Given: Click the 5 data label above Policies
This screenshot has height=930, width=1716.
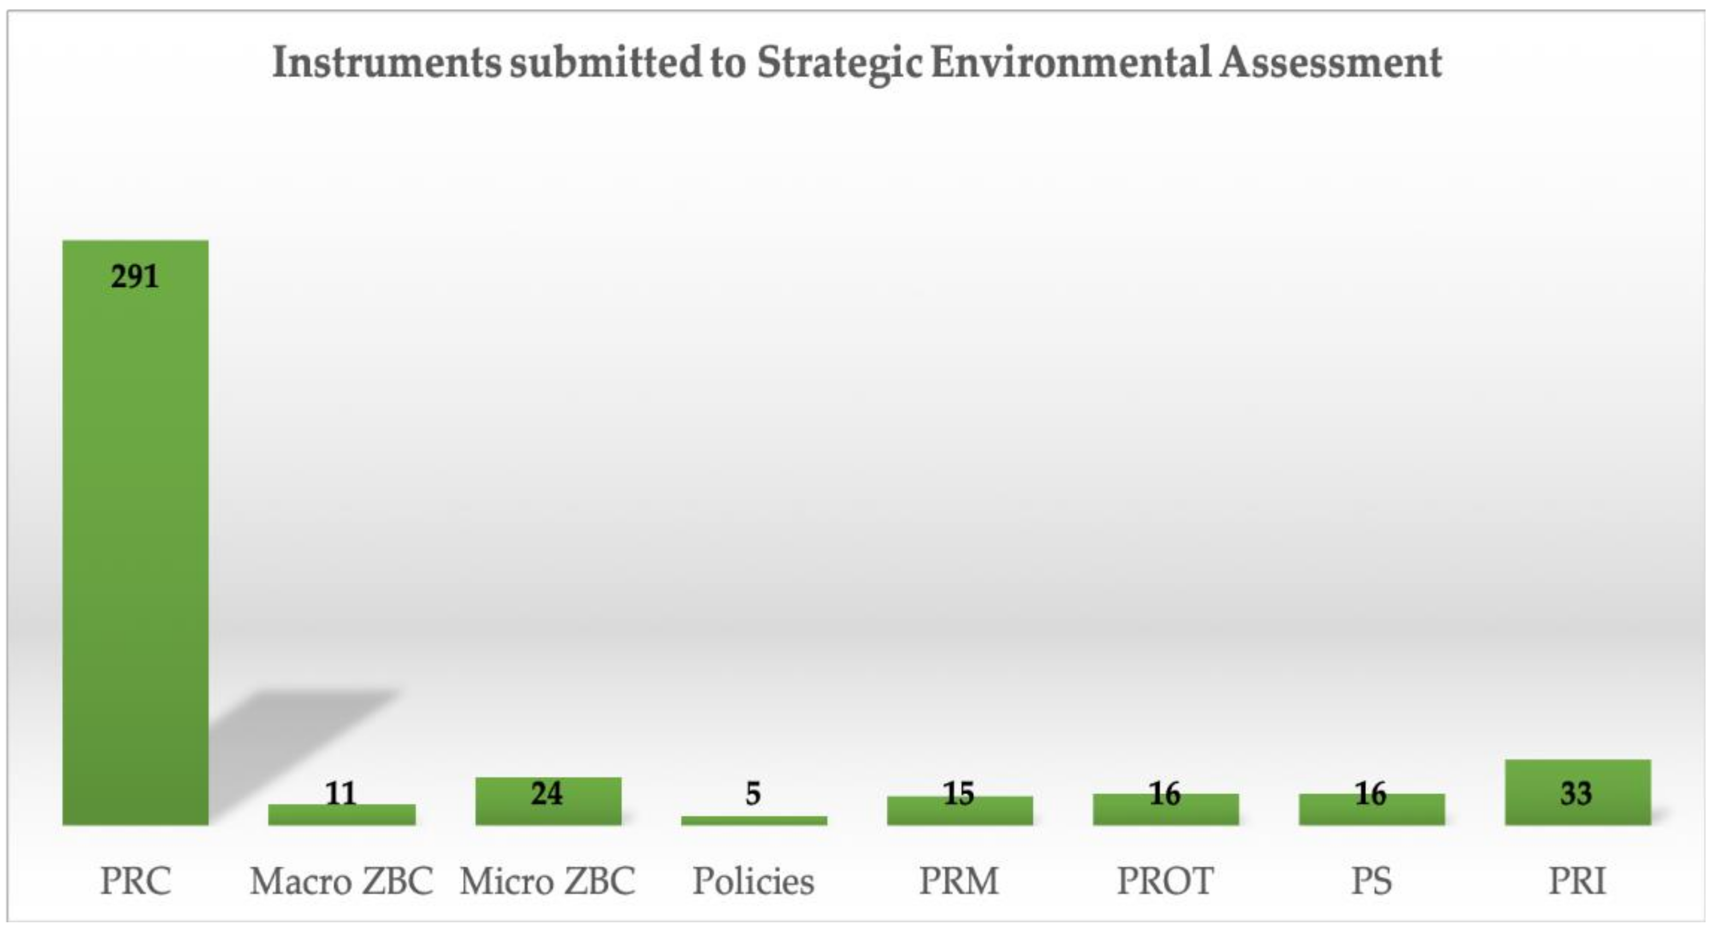Looking at the screenshot, I should [x=753, y=793].
